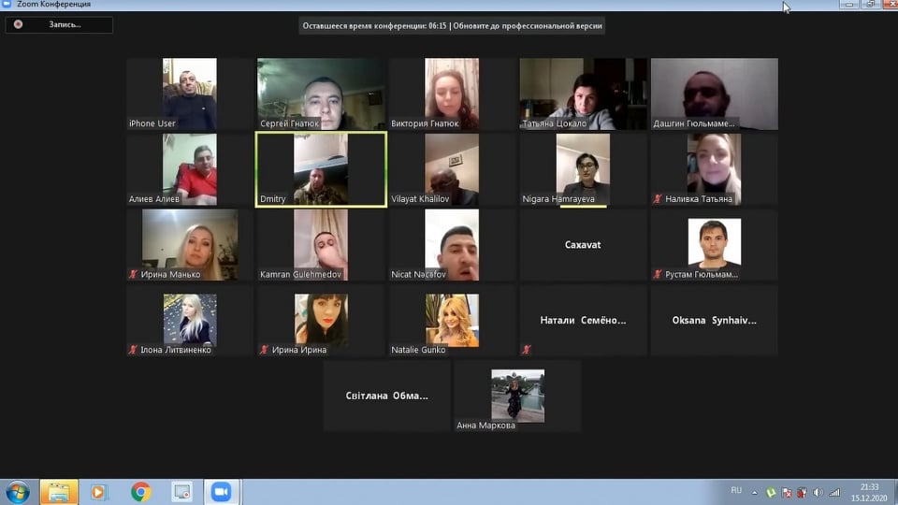Click the Caxavat participant tile

[x=583, y=245]
